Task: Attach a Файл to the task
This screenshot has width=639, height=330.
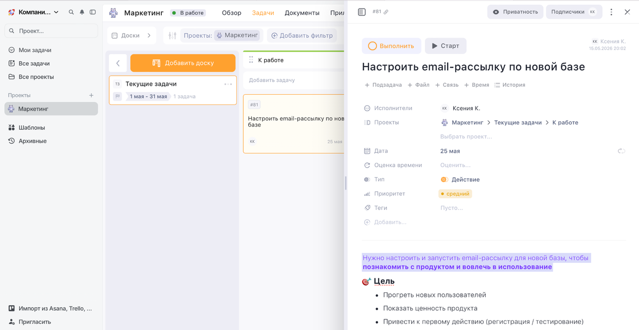Action: pyautogui.click(x=419, y=85)
